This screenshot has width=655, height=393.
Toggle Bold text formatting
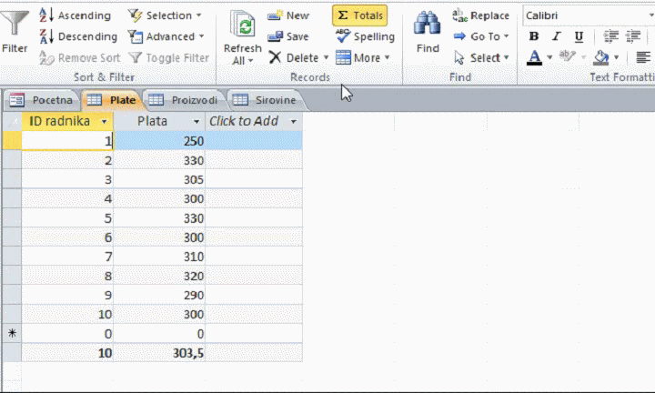(534, 36)
